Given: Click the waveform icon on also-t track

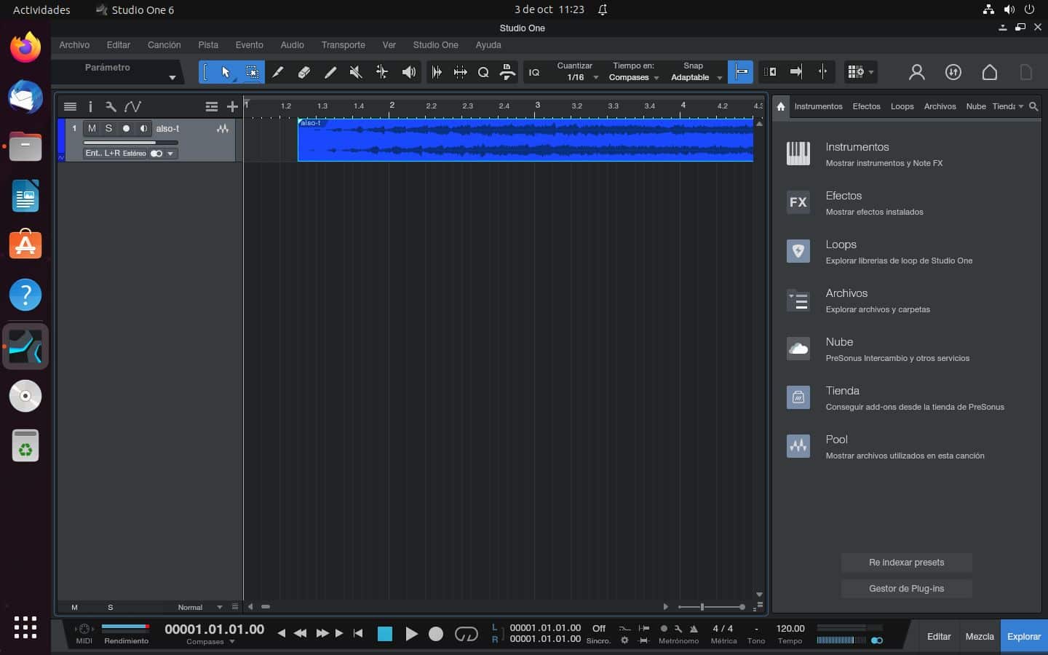Looking at the screenshot, I should [223, 129].
